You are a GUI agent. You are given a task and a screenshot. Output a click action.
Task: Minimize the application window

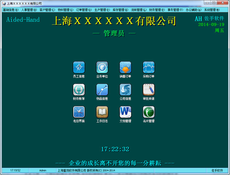tap(207, 3)
